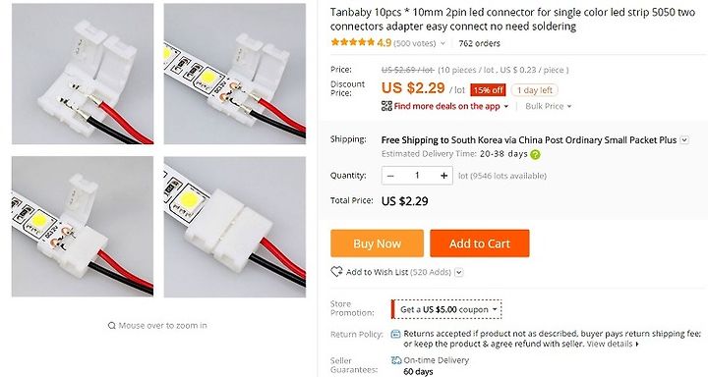
Task: Click the Add to Cart button
Action: coord(480,243)
